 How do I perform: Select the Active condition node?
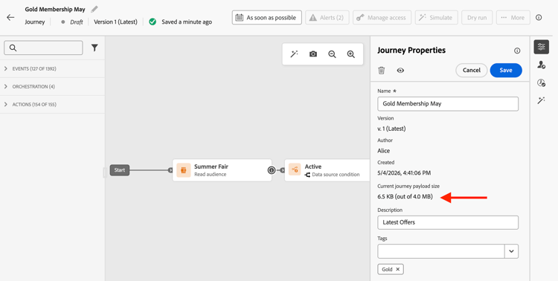[x=327, y=170]
